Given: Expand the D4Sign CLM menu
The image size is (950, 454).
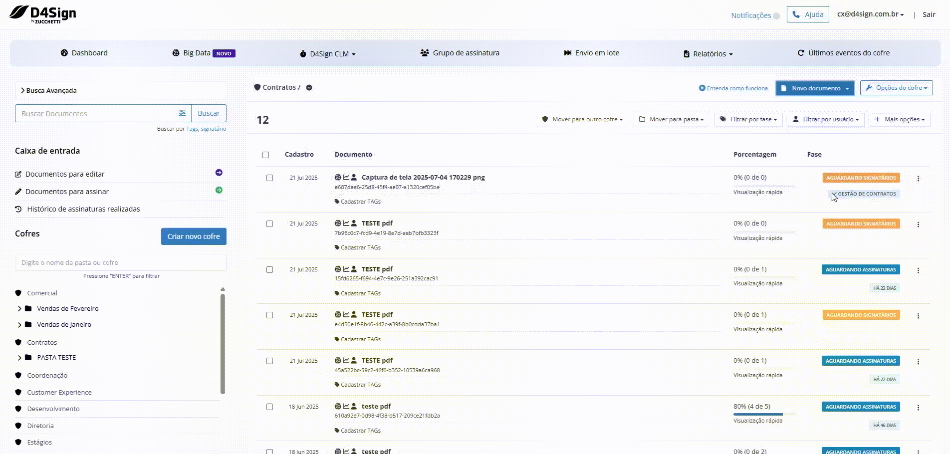Looking at the screenshot, I should tap(328, 54).
